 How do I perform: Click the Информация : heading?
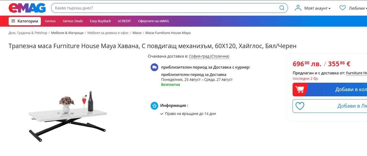click(x=174, y=105)
